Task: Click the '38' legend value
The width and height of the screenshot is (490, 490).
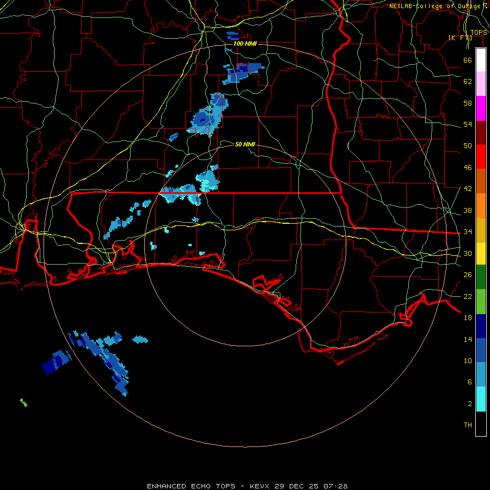Action: click(468, 211)
